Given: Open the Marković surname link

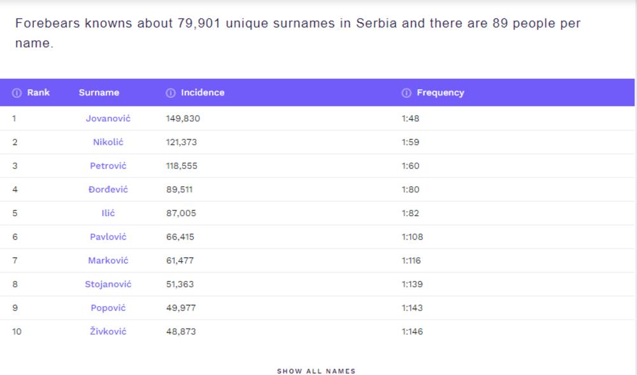Looking at the screenshot, I should [x=108, y=261].
